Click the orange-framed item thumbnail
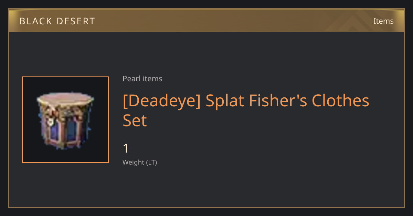The width and height of the screenshot is (413, 216). click(65, 120)
